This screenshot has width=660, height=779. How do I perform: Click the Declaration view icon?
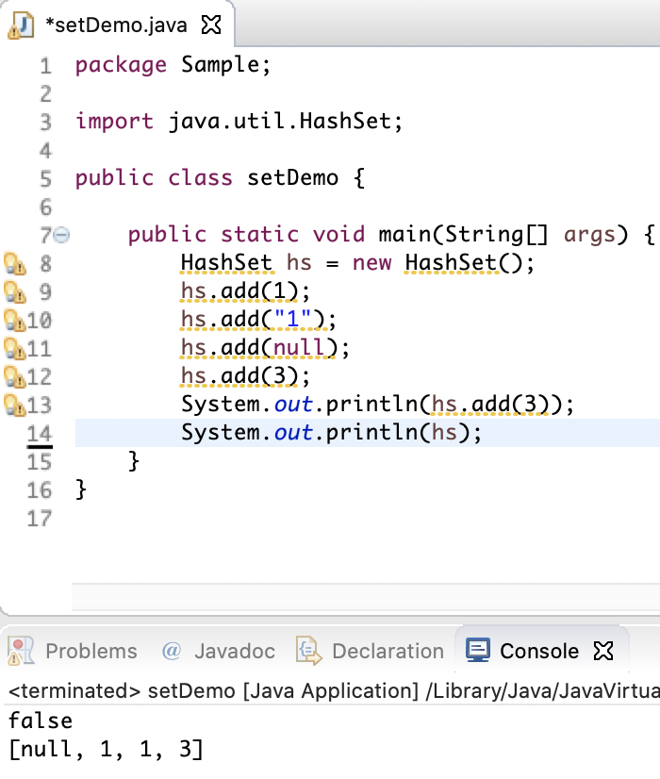(x=309, y=651)
